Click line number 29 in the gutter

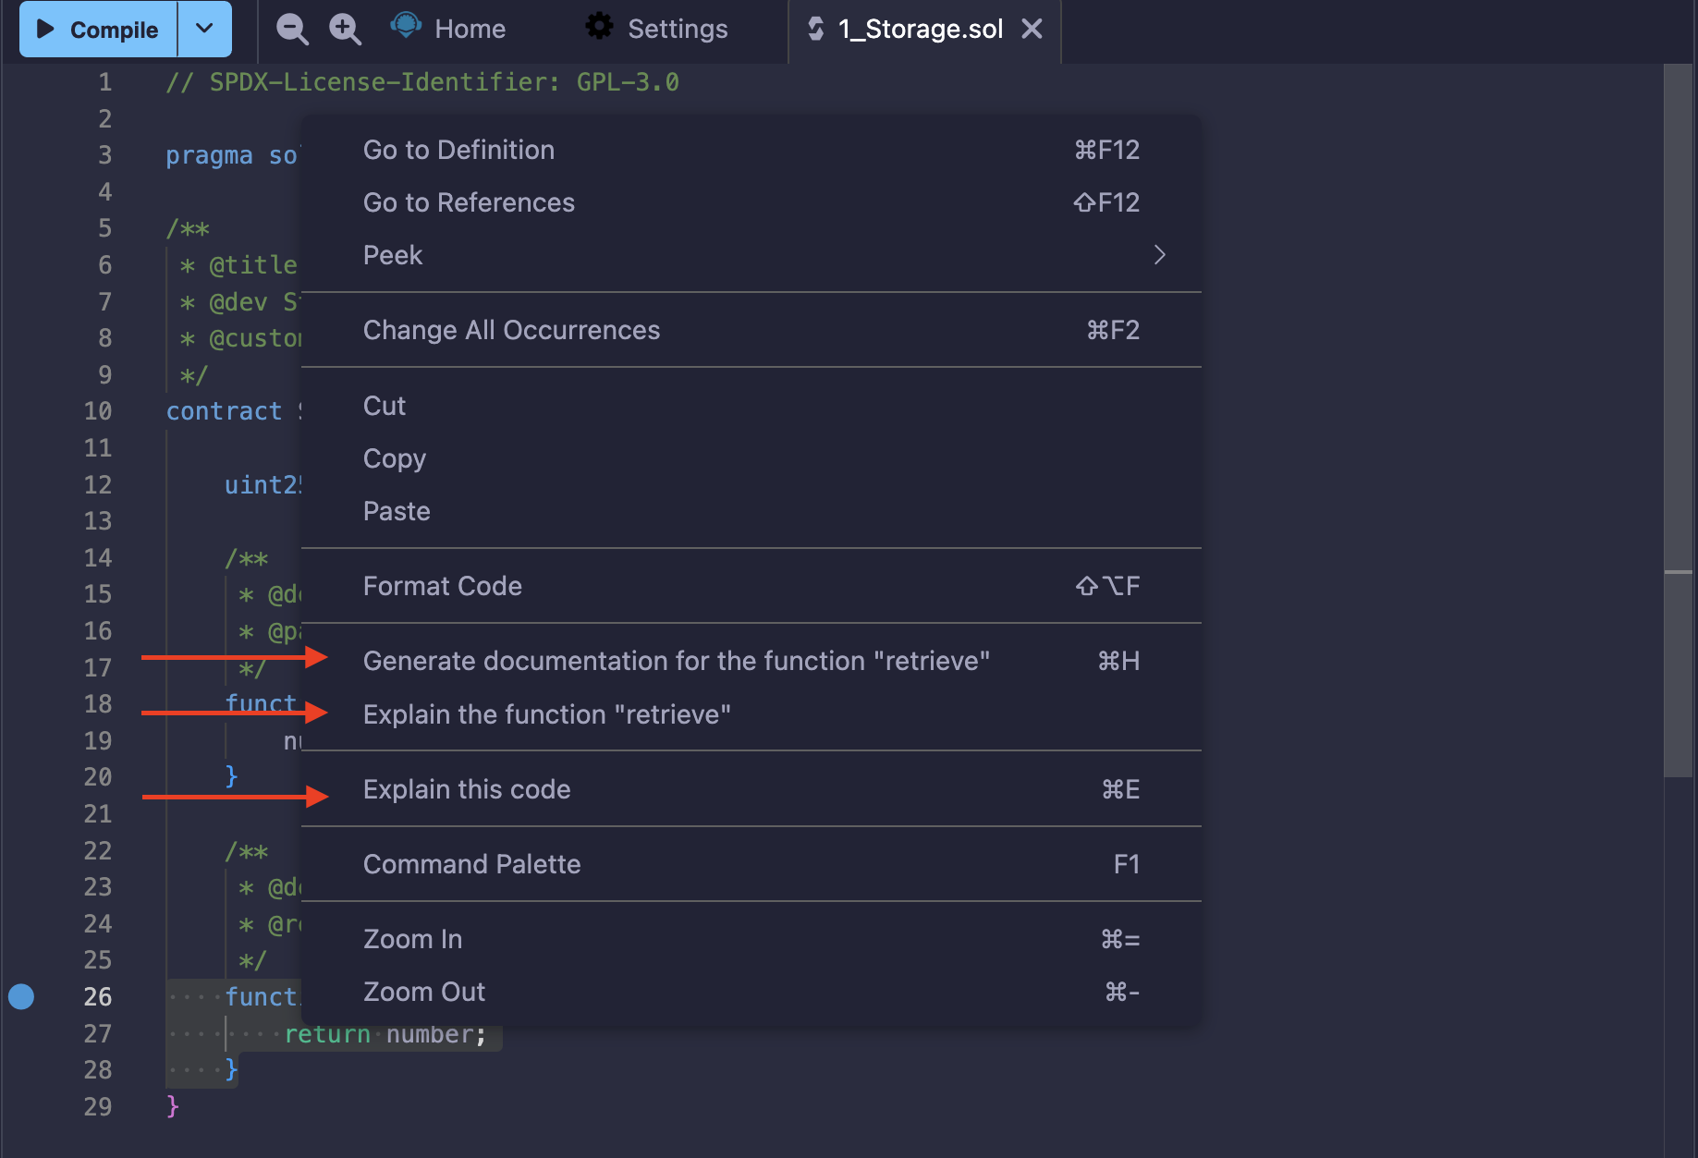(x=98, y=1106)
